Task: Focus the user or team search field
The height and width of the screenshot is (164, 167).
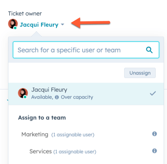Action: [x=86, y=50]
